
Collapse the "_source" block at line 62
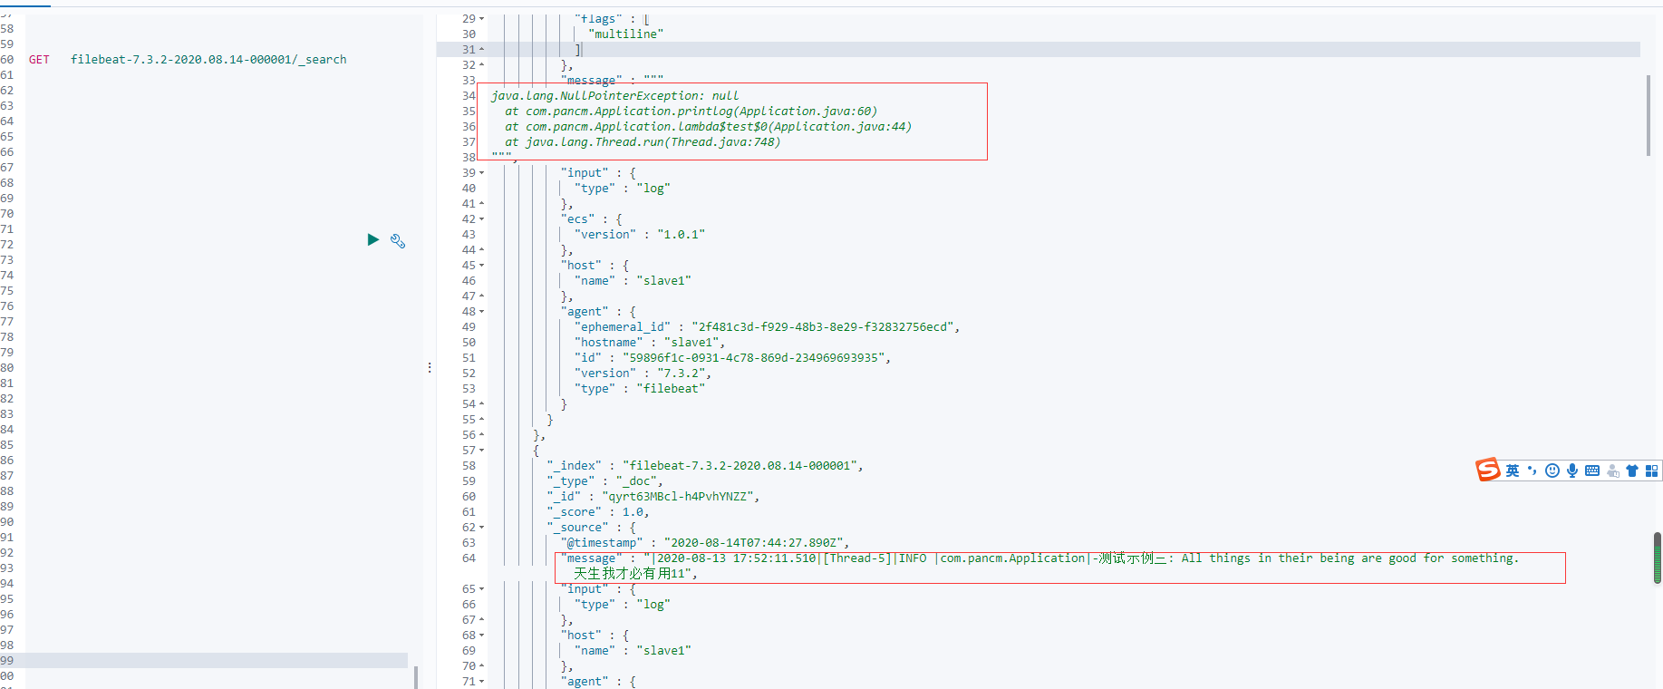(481, 527)
